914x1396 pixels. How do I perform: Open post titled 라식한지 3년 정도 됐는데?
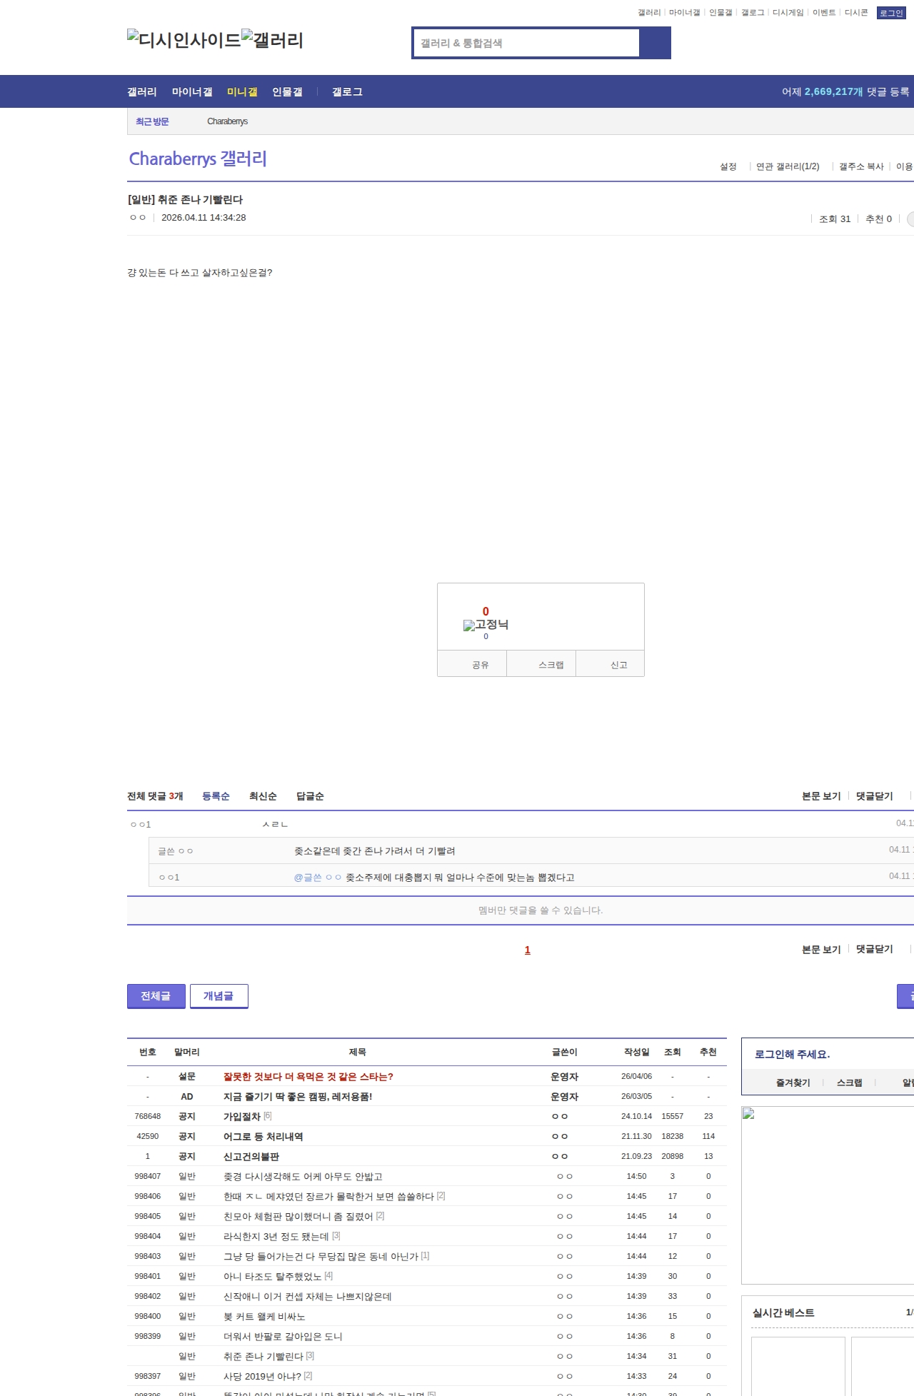276,1236
